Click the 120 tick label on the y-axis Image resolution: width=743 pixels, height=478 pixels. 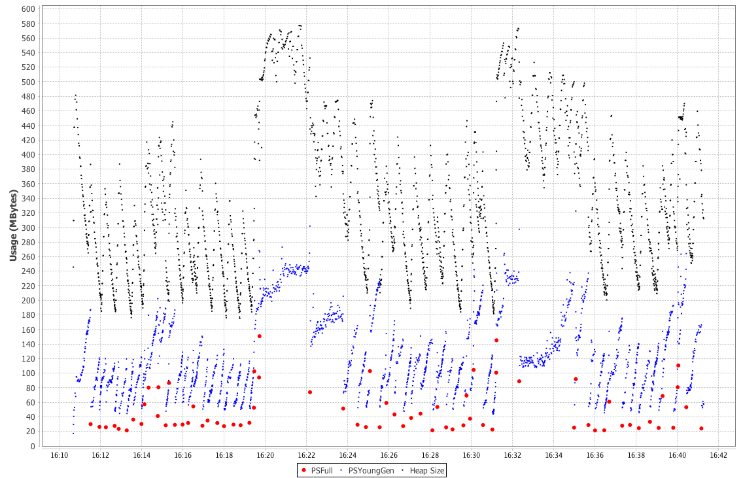coord(28,358)
